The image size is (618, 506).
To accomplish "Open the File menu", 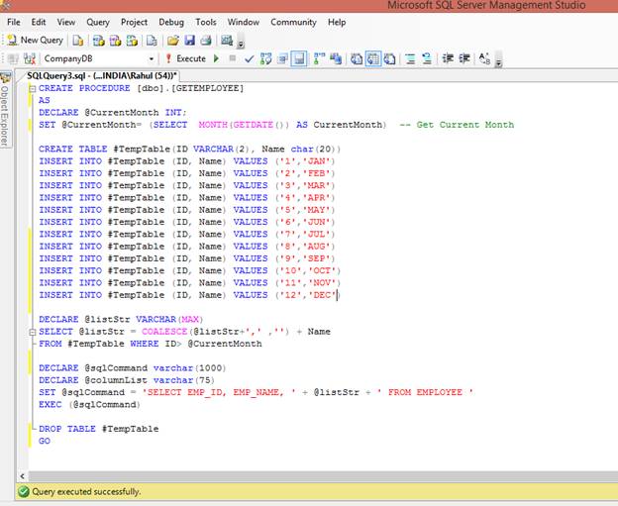I will tap(14, 22).
